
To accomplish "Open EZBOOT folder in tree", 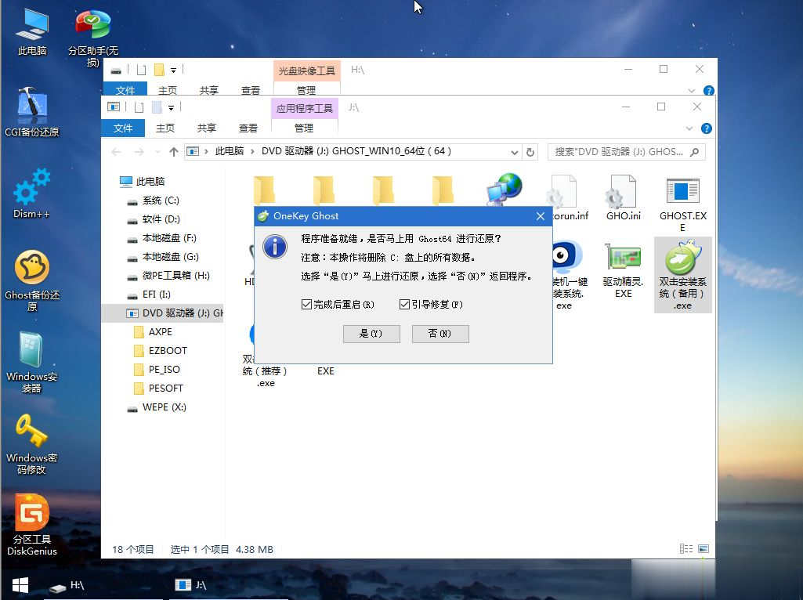I will [168, 351].
